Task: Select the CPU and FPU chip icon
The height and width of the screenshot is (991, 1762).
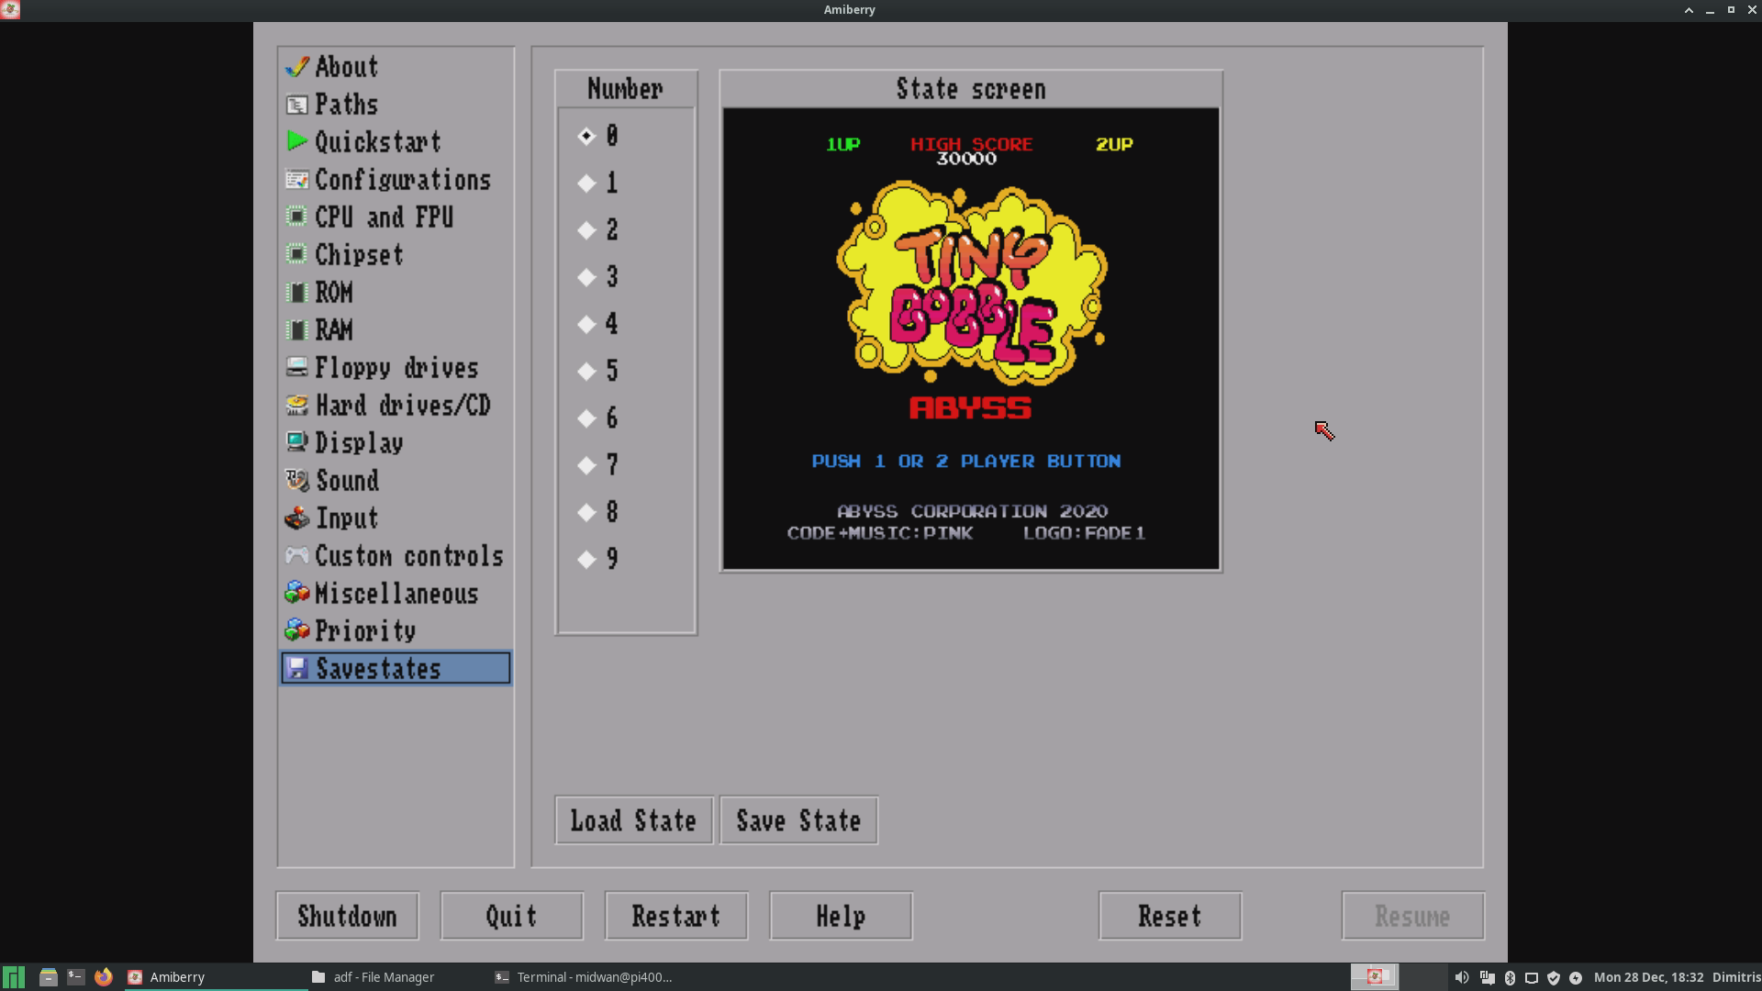Action: [296, 216]
